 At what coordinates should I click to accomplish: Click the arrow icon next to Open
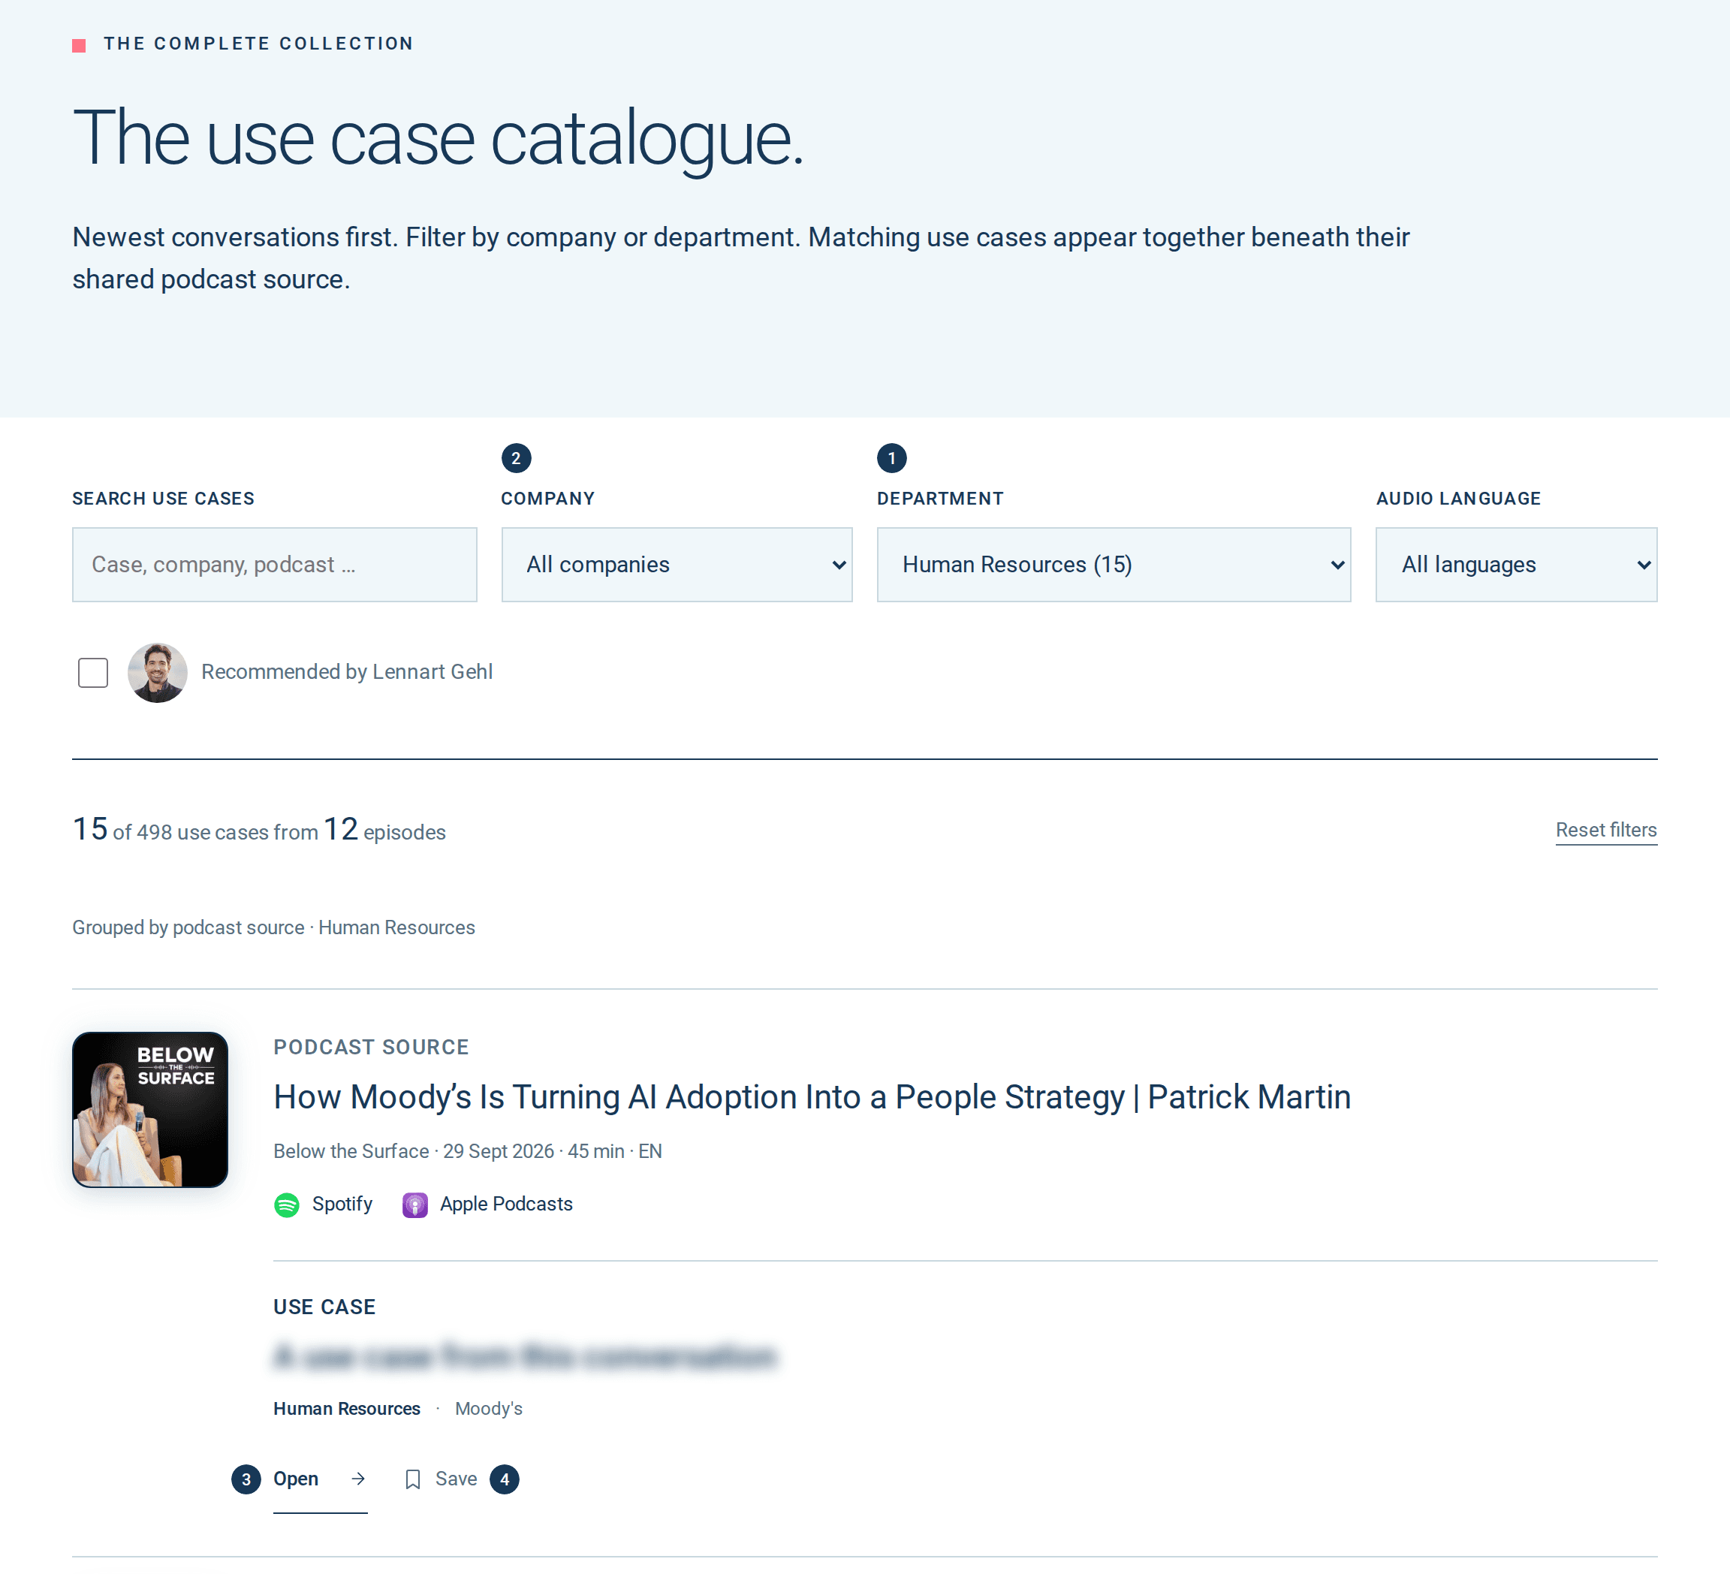pos(359,1478)
